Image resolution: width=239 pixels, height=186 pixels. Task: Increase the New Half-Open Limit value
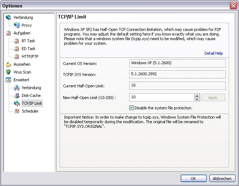tap(197, 96)
